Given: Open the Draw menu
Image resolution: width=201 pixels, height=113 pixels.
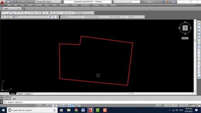Looking at the screenshot, I should 54,5.
